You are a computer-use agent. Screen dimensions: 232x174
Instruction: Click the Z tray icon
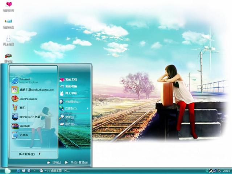(211, 171)
